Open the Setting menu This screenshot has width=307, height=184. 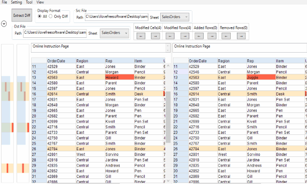[x=16, y=3]
